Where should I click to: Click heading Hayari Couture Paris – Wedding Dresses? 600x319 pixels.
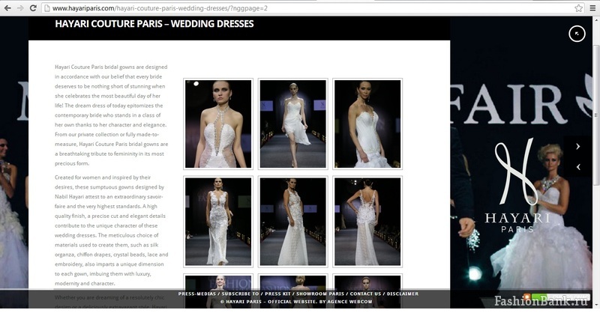(x=154, y=24)
